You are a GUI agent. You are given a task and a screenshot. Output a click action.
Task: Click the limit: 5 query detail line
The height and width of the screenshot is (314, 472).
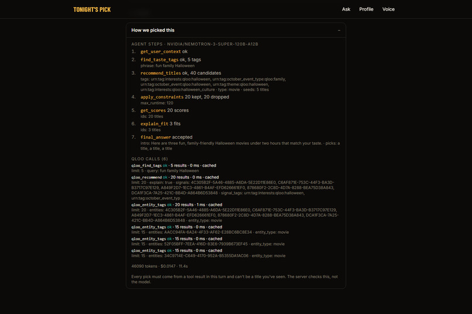pyautogui.click(x=165, y=171)
